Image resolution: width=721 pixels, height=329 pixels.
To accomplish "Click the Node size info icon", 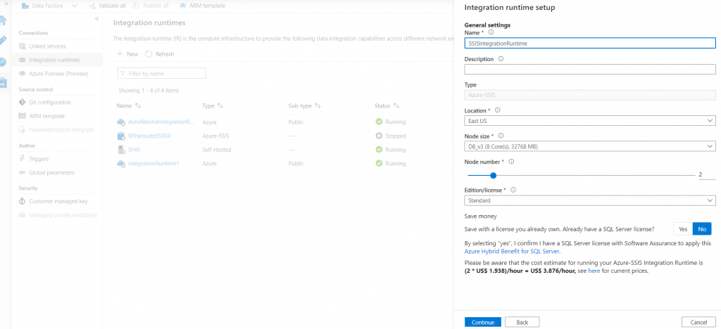I will click(x=501, y=136).
